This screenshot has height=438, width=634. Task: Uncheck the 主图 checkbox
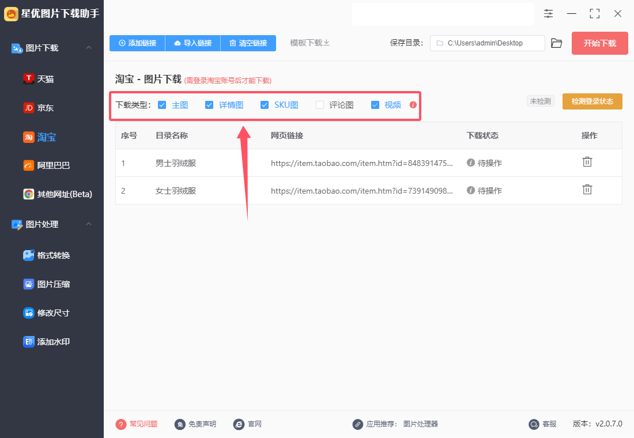tap(162, 105)
